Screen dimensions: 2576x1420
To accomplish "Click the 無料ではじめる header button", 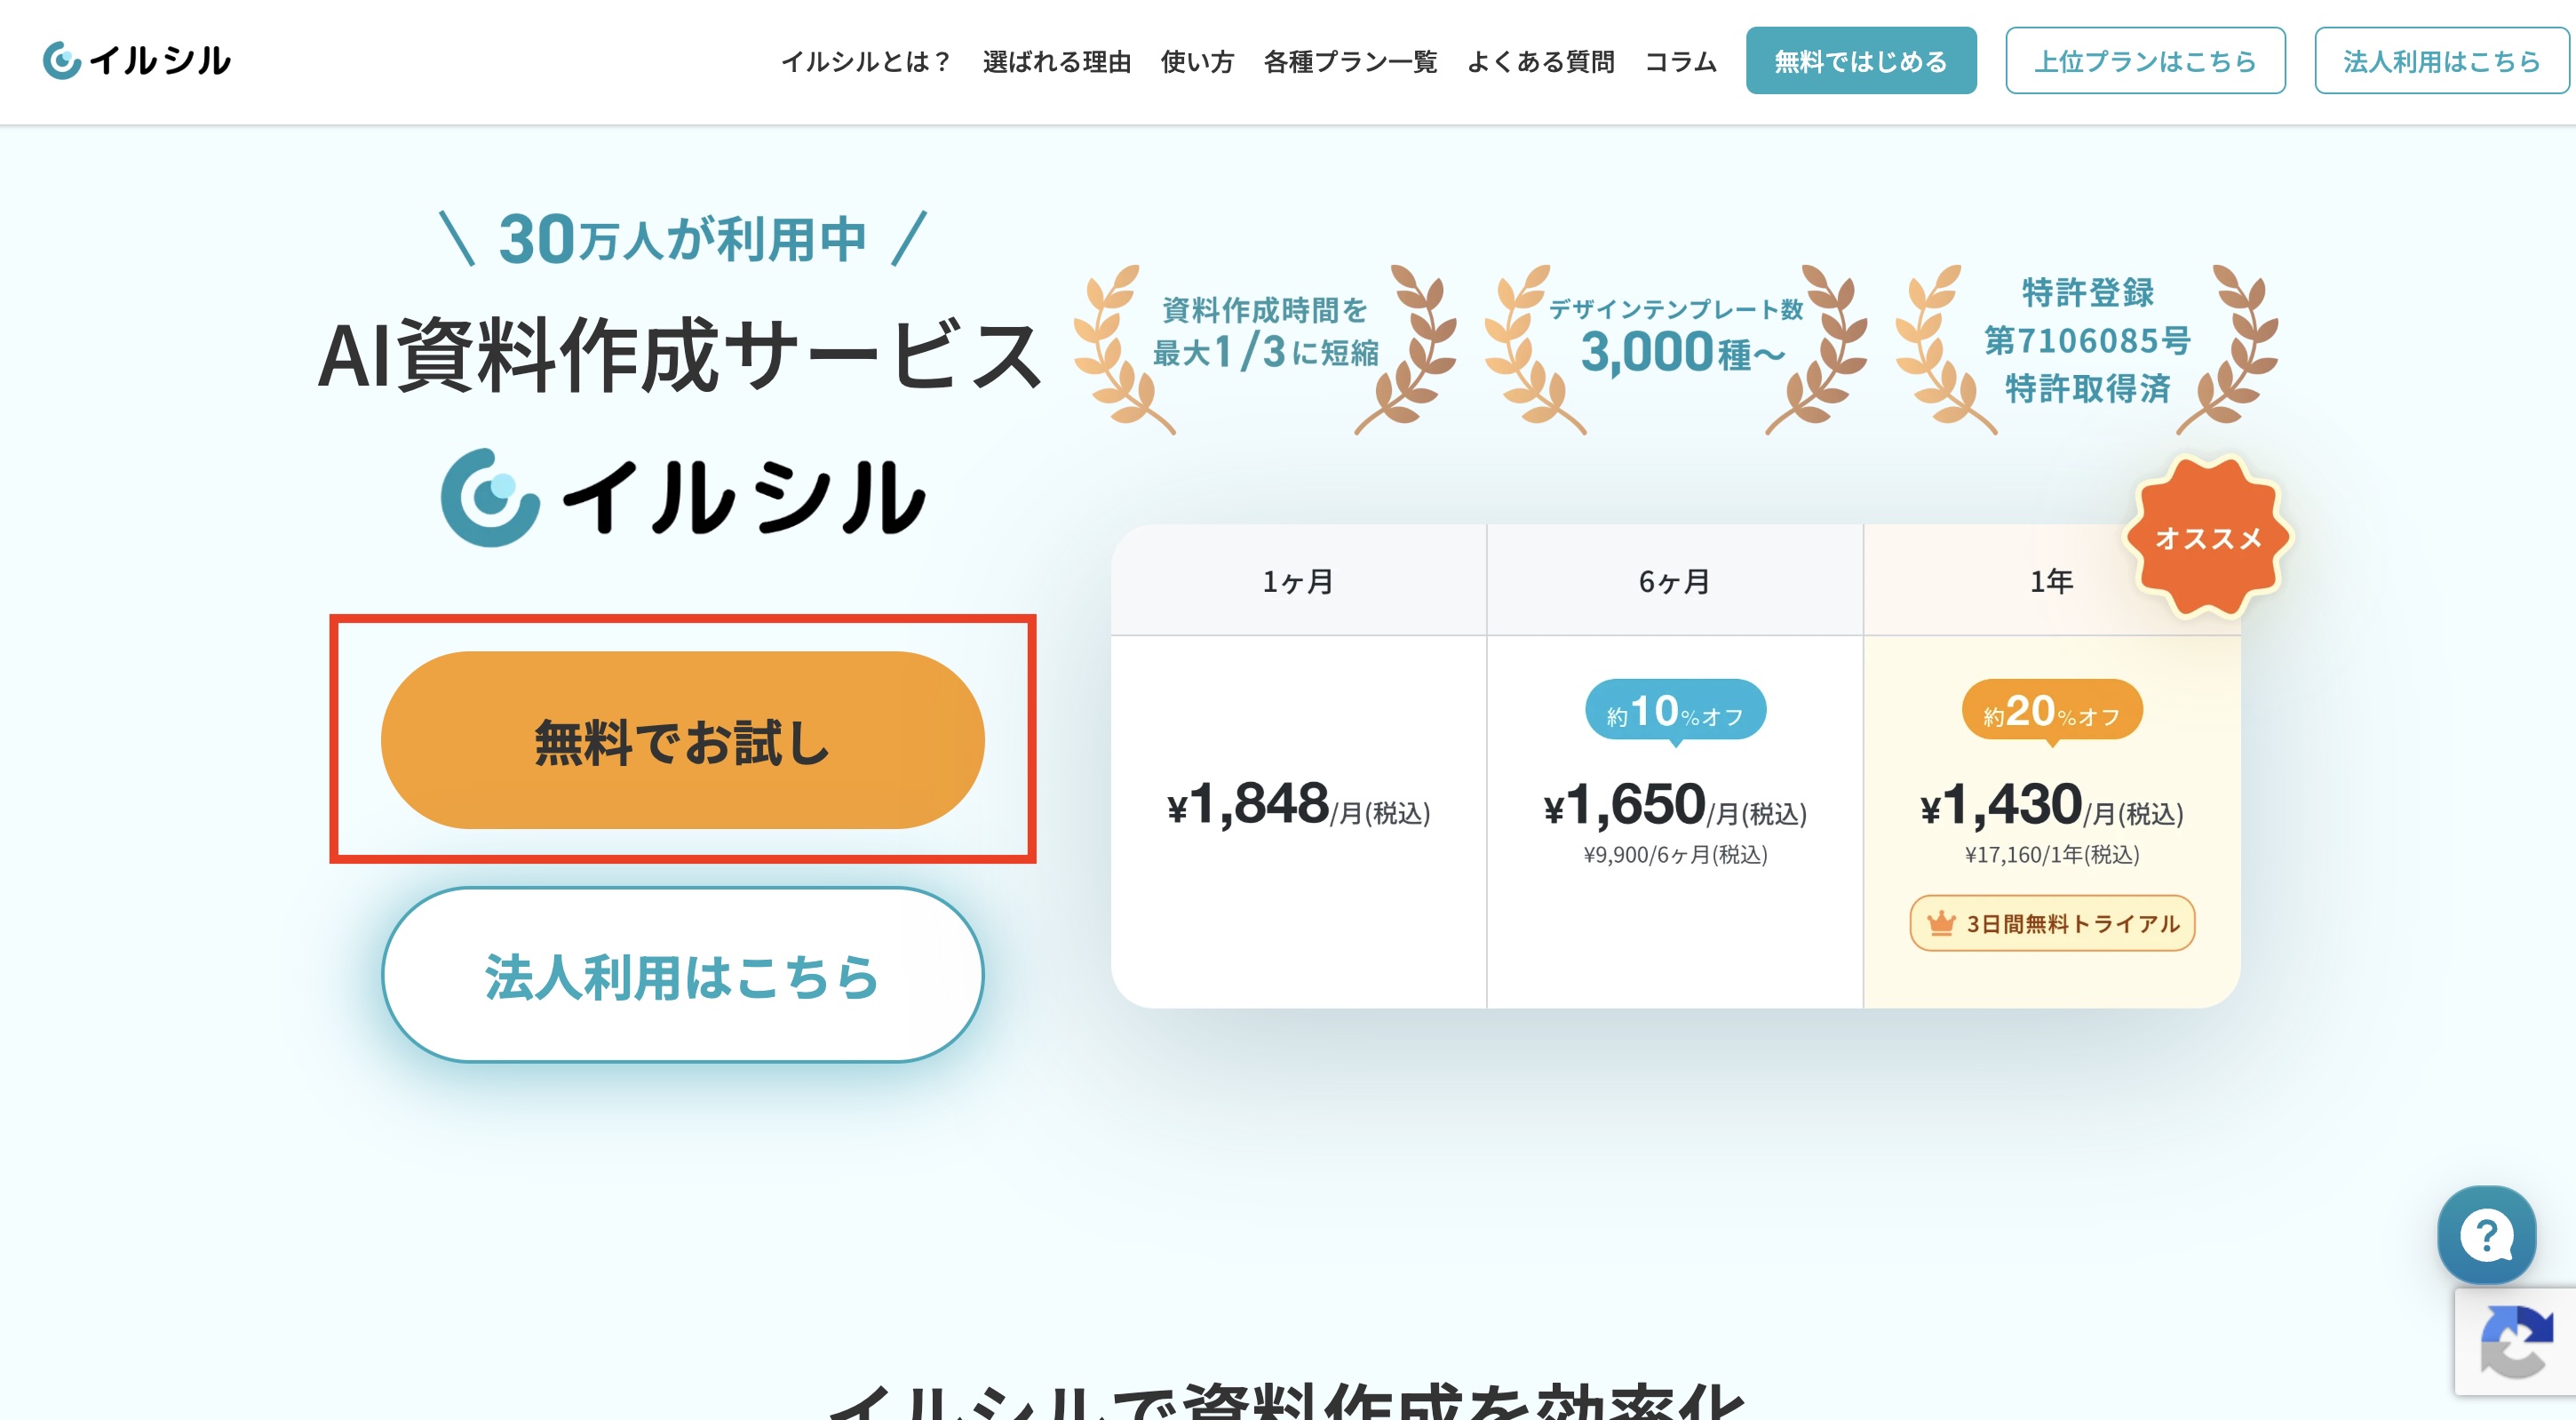I will coord(1861,61).
